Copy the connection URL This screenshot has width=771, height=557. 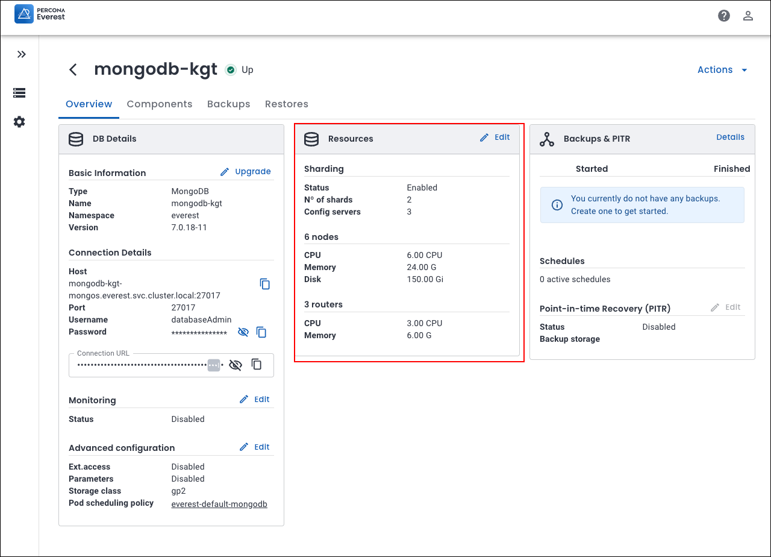(x=257, y=365)
